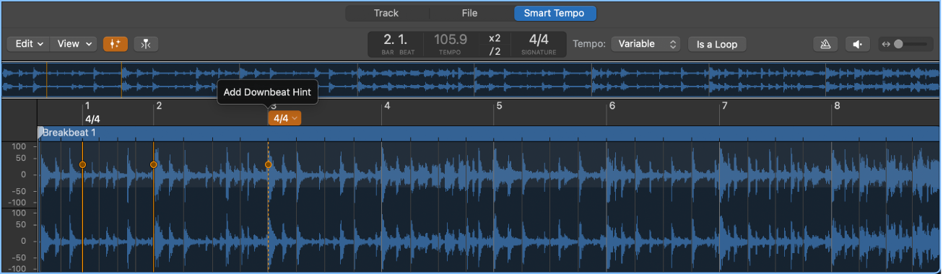Click bar number 5 in the ruler
The height and width of the screenshot is (274, 943).
(498, 106)
